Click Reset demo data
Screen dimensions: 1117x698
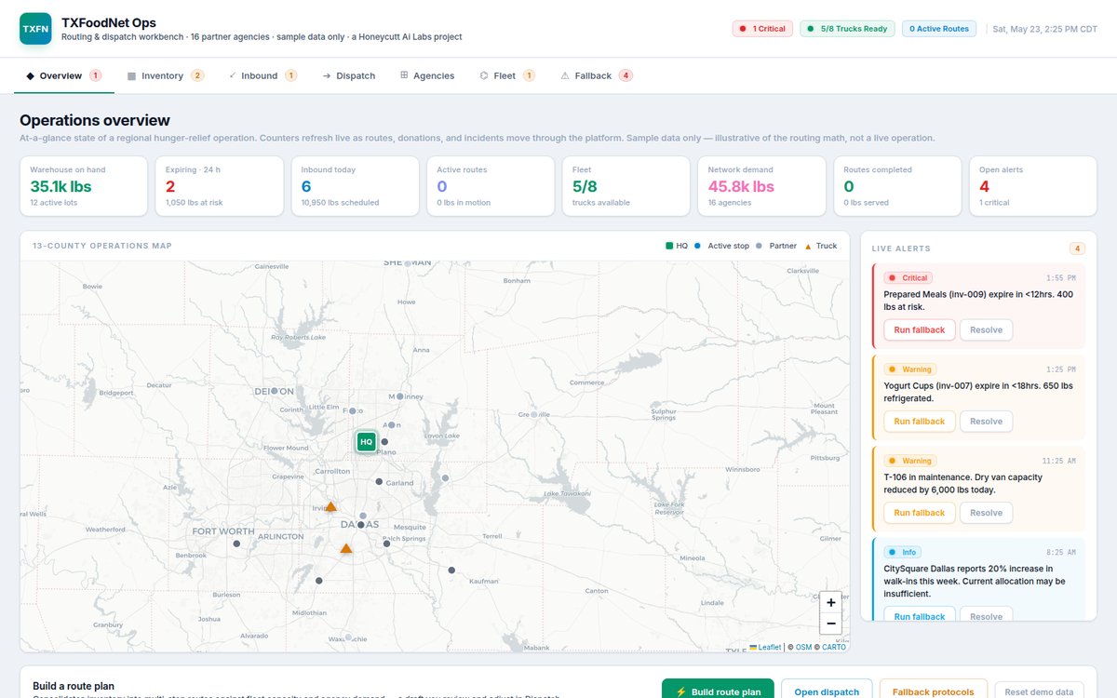tap(1039, 691)
